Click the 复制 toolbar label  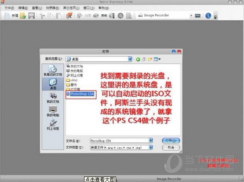[x=104, y=15]
